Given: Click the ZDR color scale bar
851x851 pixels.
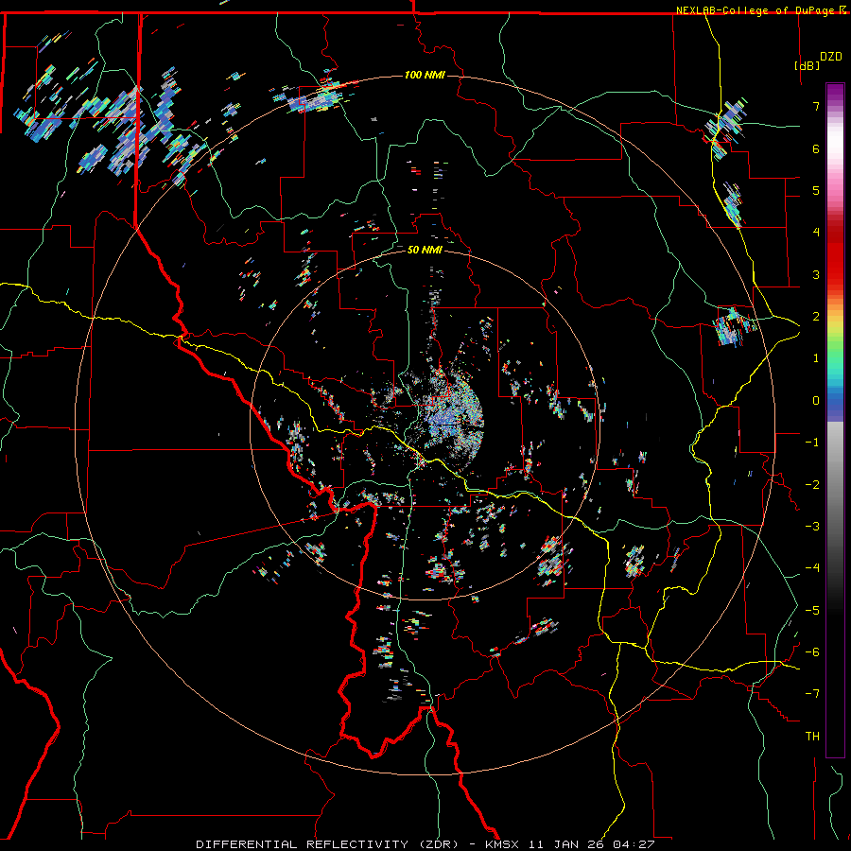Looking at the screenshot, I should pyautogui.click(x=835, y=420).
